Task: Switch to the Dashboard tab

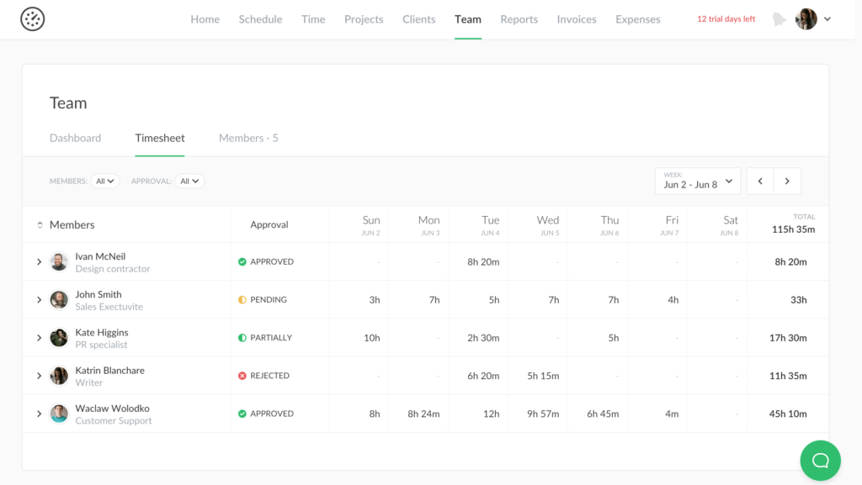Action: (75, 138)
